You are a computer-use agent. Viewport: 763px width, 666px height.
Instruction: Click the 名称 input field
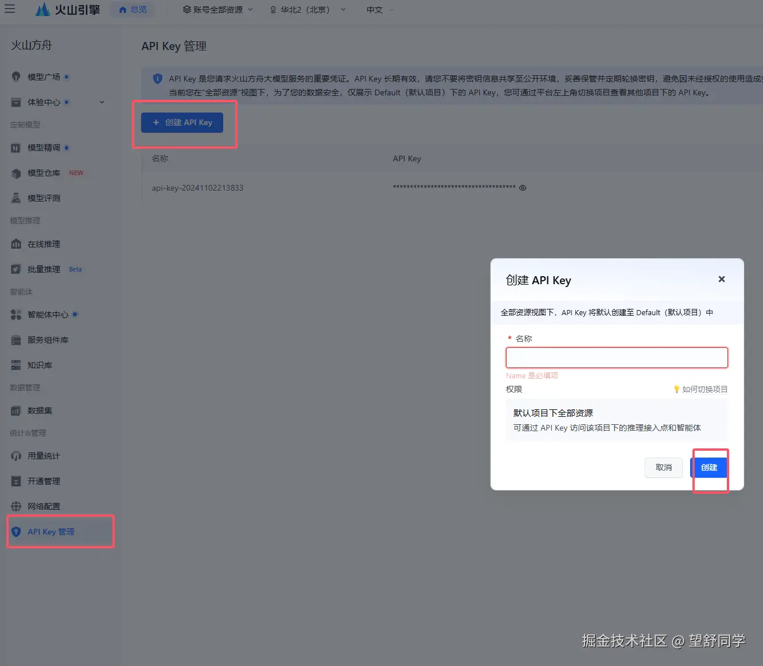point(617,358)
